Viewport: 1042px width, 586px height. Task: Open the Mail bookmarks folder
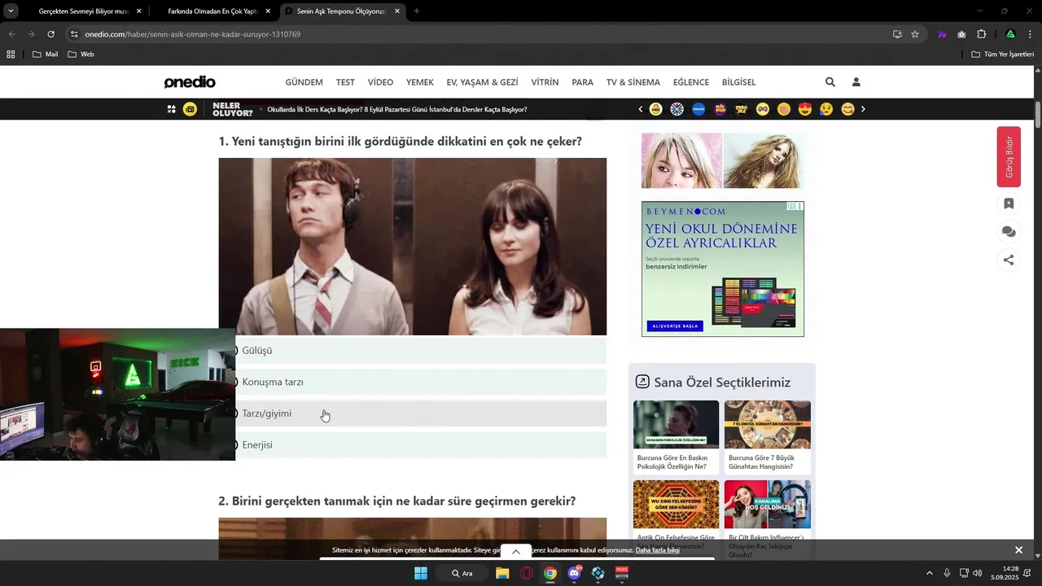pyautogui.click(x=45, y=55)
